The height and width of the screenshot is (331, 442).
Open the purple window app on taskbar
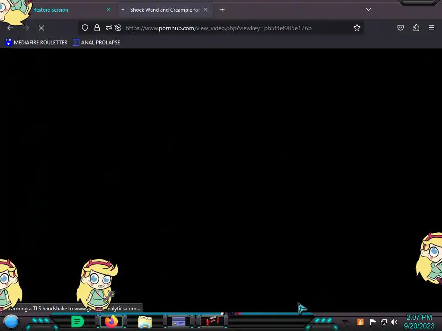178,322
